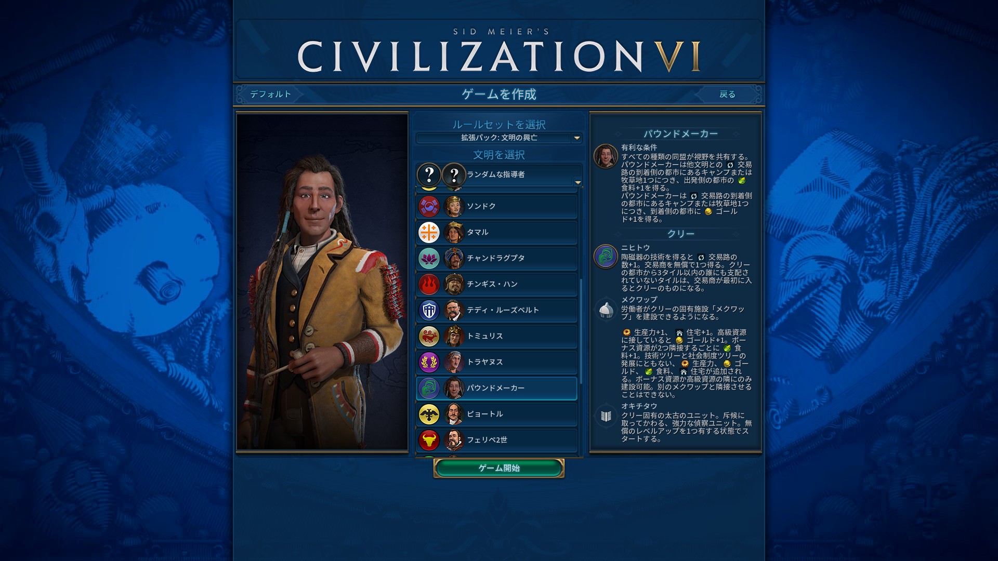Go back using the 戻る button
Image resolution: width=998 pixels, height=561 pixels.
pos(727,94)
